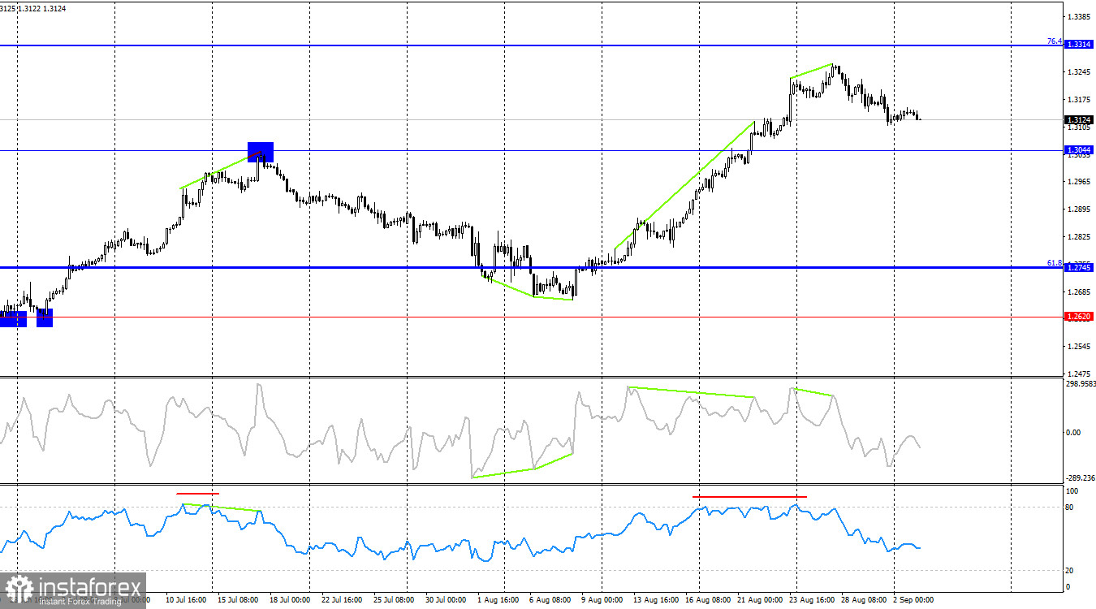Click the 1.2965 price scale value
The image size is (1096, 609).
pos(1079,182)
